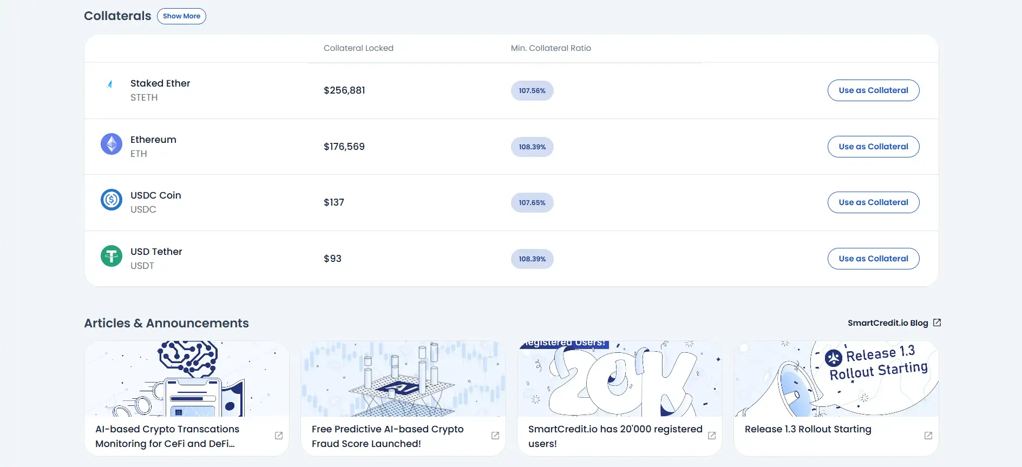The image size is (1022, 467).
Task: Use Ethereum as collateral
Action: pyautogui.click(x=873, y=147)
